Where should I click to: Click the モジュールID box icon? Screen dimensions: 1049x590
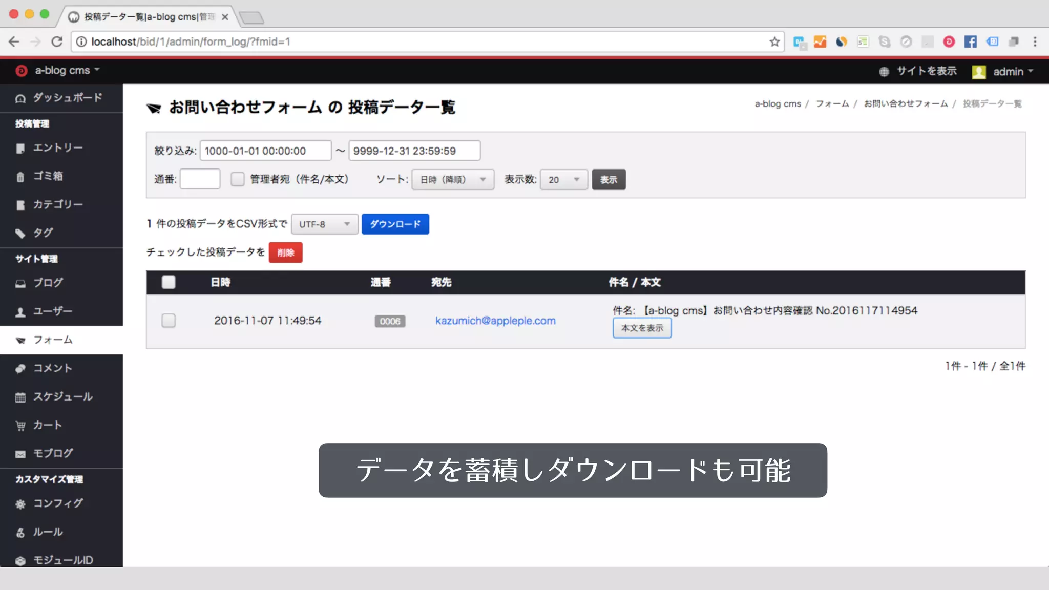point(20,561)
